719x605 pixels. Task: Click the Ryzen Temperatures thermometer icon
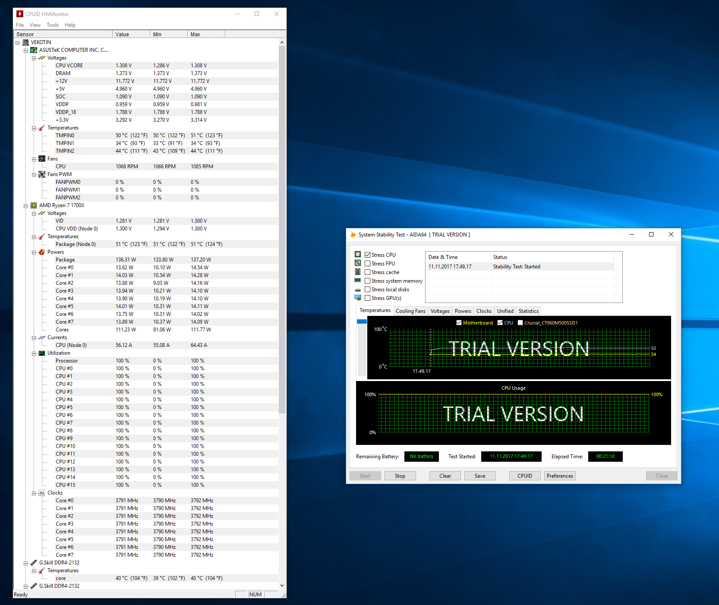(x=42, y=236)
